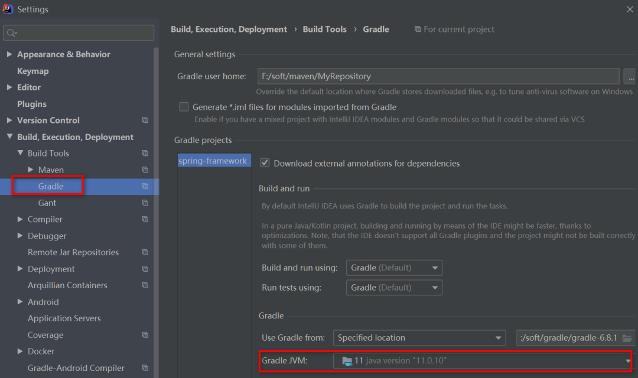
Task: Click project-level icon beside Gradle row
Action: tap(145, 186)
